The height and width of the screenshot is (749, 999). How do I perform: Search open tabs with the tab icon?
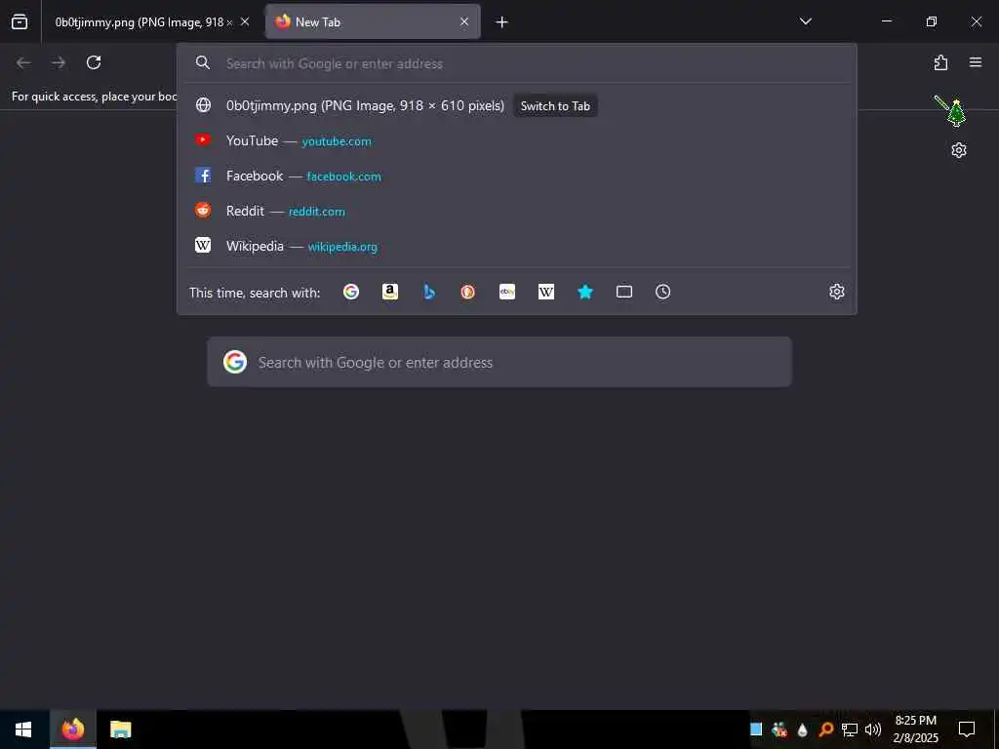click(x=624, y=292)
